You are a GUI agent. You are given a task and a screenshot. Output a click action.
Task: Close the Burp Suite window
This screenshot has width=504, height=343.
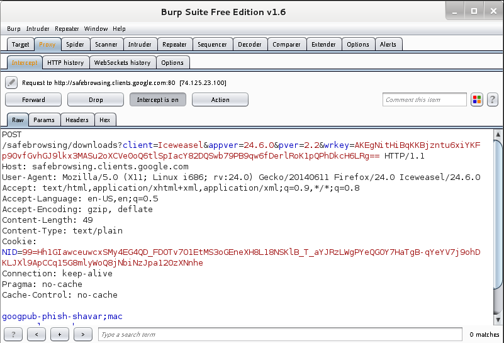click(493, 11)
